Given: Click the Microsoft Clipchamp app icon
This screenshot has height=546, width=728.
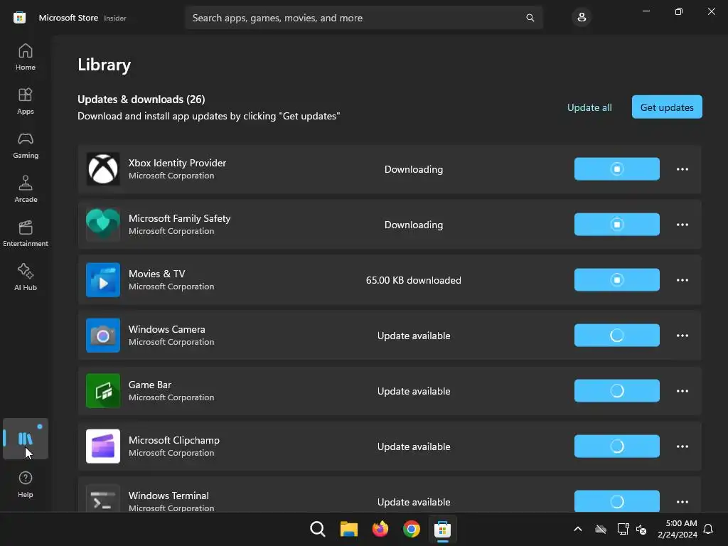Looking at the screenshot, I should click(x=103, y=446).
